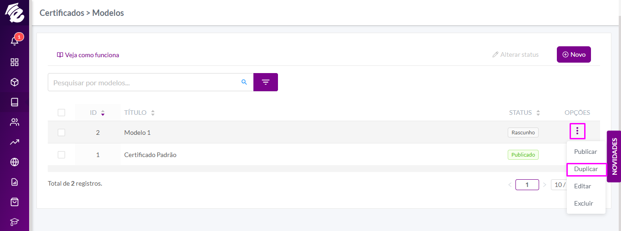Tick the checkbox for Certificado Padrão
The width and height of the screenshot is (621, 231).
click(x=61, y=155)
